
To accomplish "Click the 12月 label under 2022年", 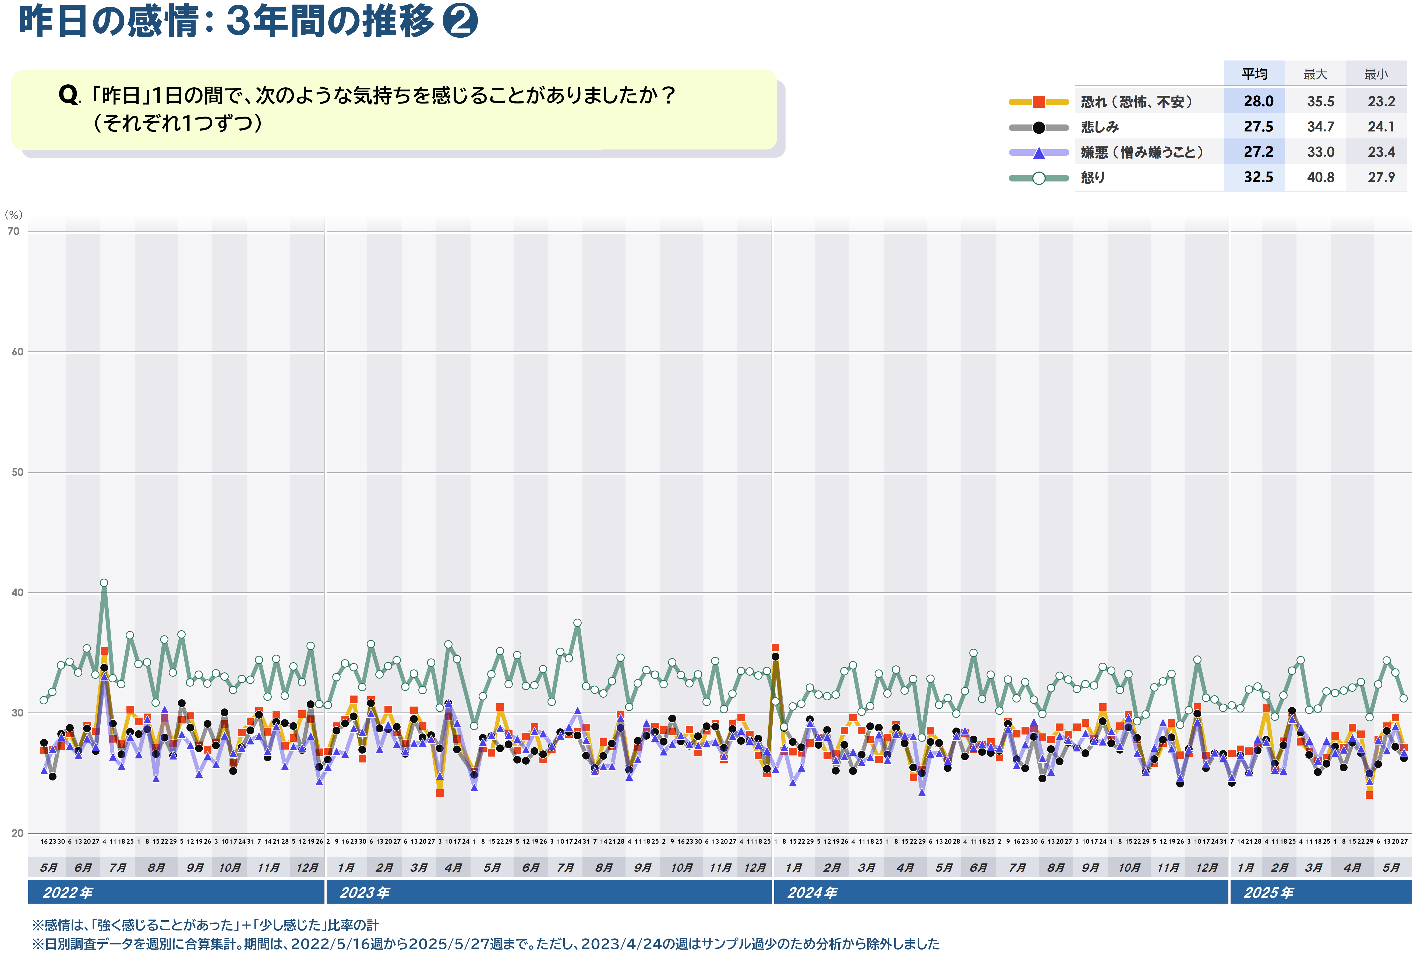I will (307, 868).
